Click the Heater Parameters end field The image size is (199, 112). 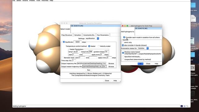86,55
